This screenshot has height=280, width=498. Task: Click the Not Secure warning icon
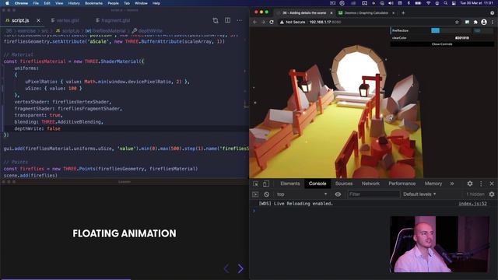click(x=282, y=22)
